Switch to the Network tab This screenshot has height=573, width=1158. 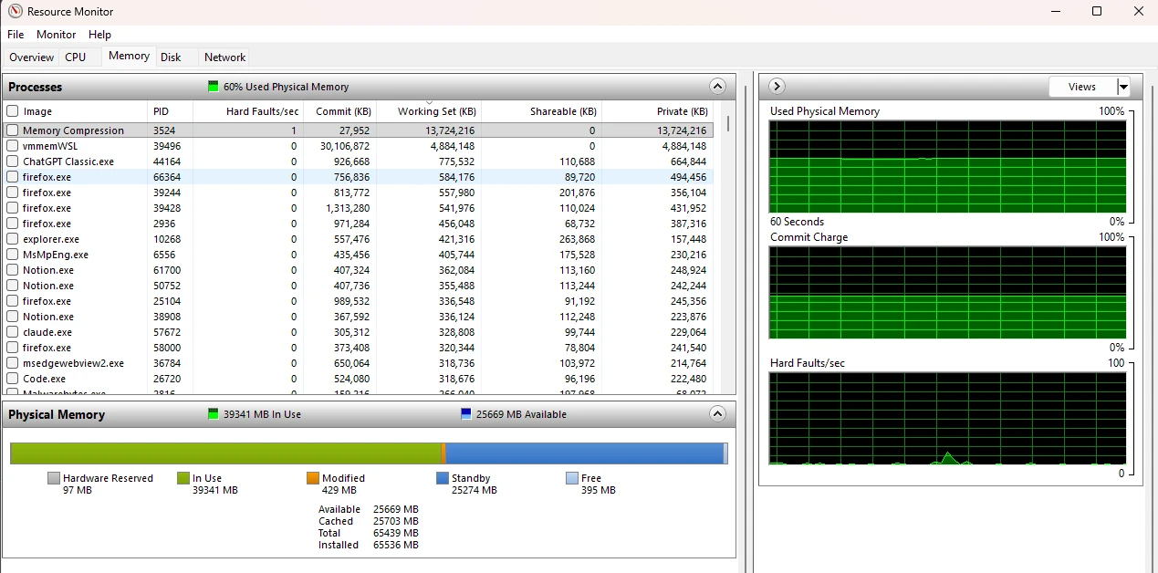[x=224, y=57]
